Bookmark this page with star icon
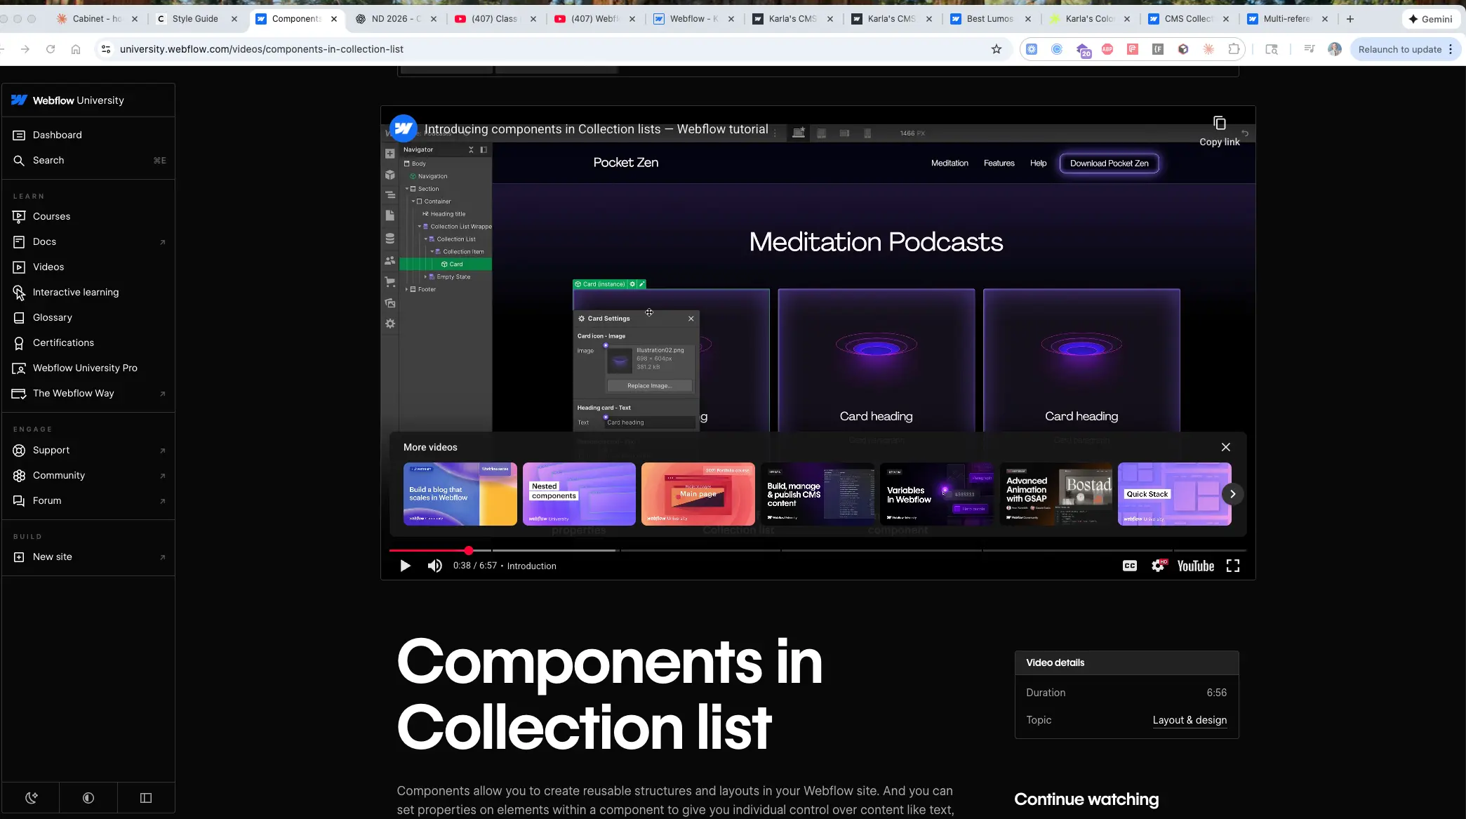The height and width of the screenshot is (819, 1466). (x=996, y=49)
